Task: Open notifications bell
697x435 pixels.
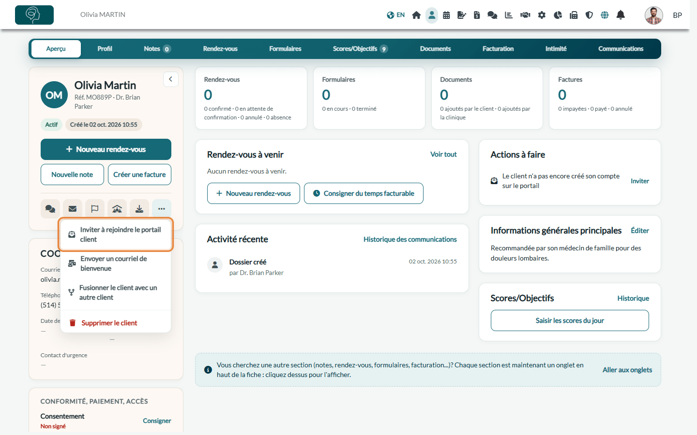Action: [x=621, y=15]
